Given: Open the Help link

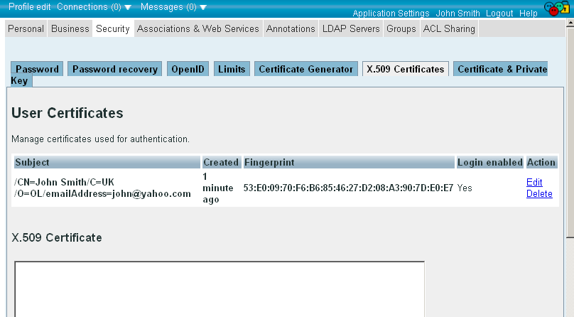Looking at the screenshot, I should pos(529,14).
